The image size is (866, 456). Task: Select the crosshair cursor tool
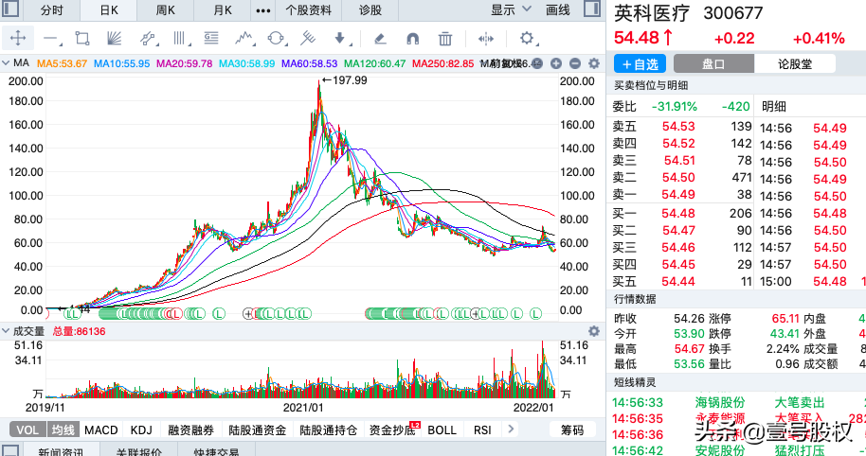pos(19,39)
